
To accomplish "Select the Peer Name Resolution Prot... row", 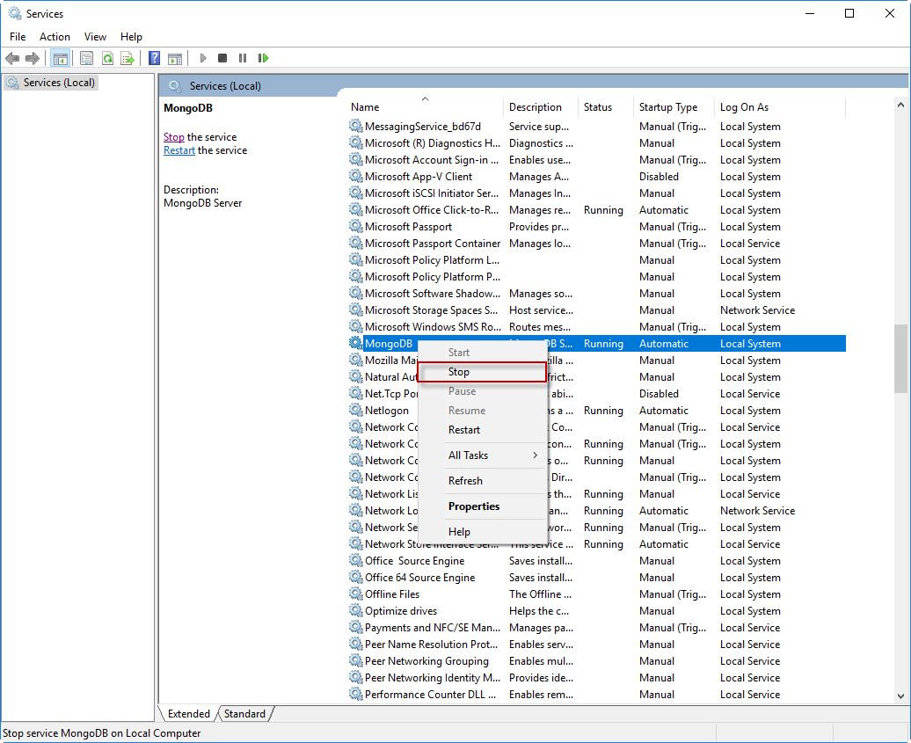I will (x=597, y=645).
